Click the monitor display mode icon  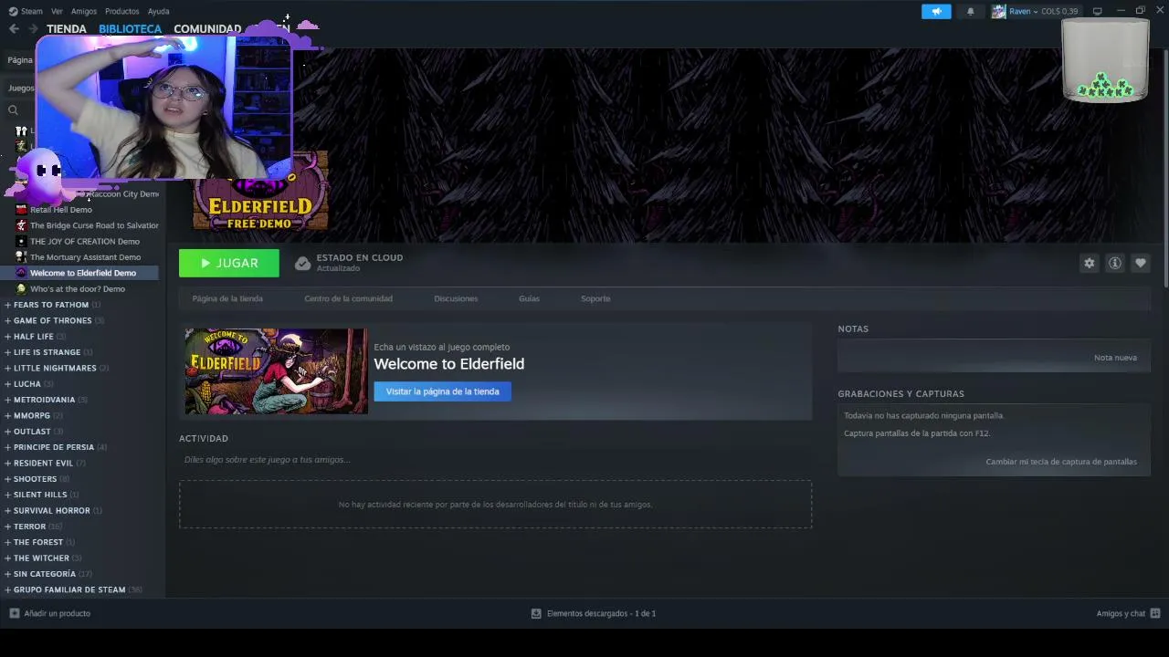tap(1098, 11)
